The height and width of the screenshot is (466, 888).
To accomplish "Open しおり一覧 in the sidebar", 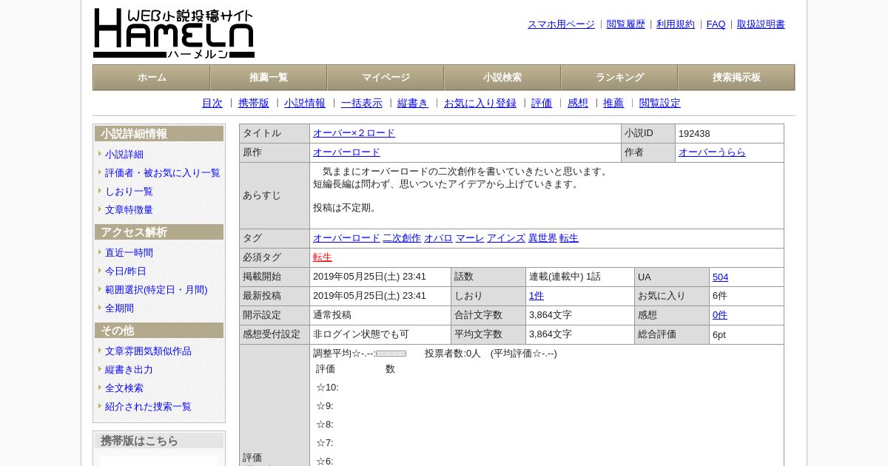I will point(129,192).
